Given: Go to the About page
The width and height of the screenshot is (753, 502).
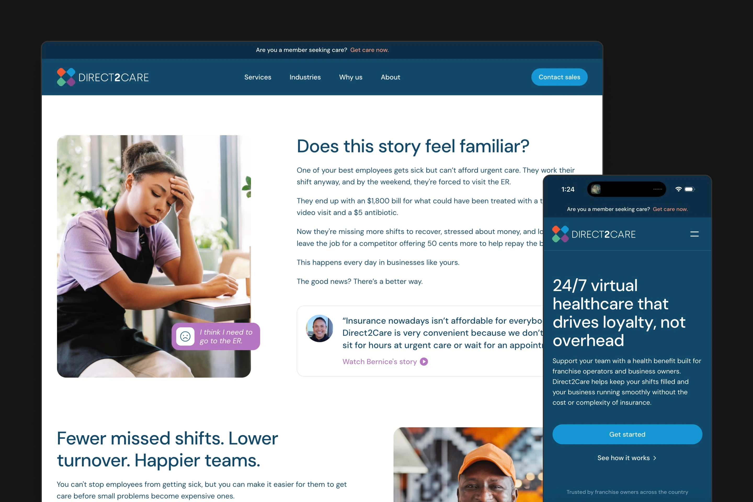Looking at the screenshot, I should tap(390, 77).
